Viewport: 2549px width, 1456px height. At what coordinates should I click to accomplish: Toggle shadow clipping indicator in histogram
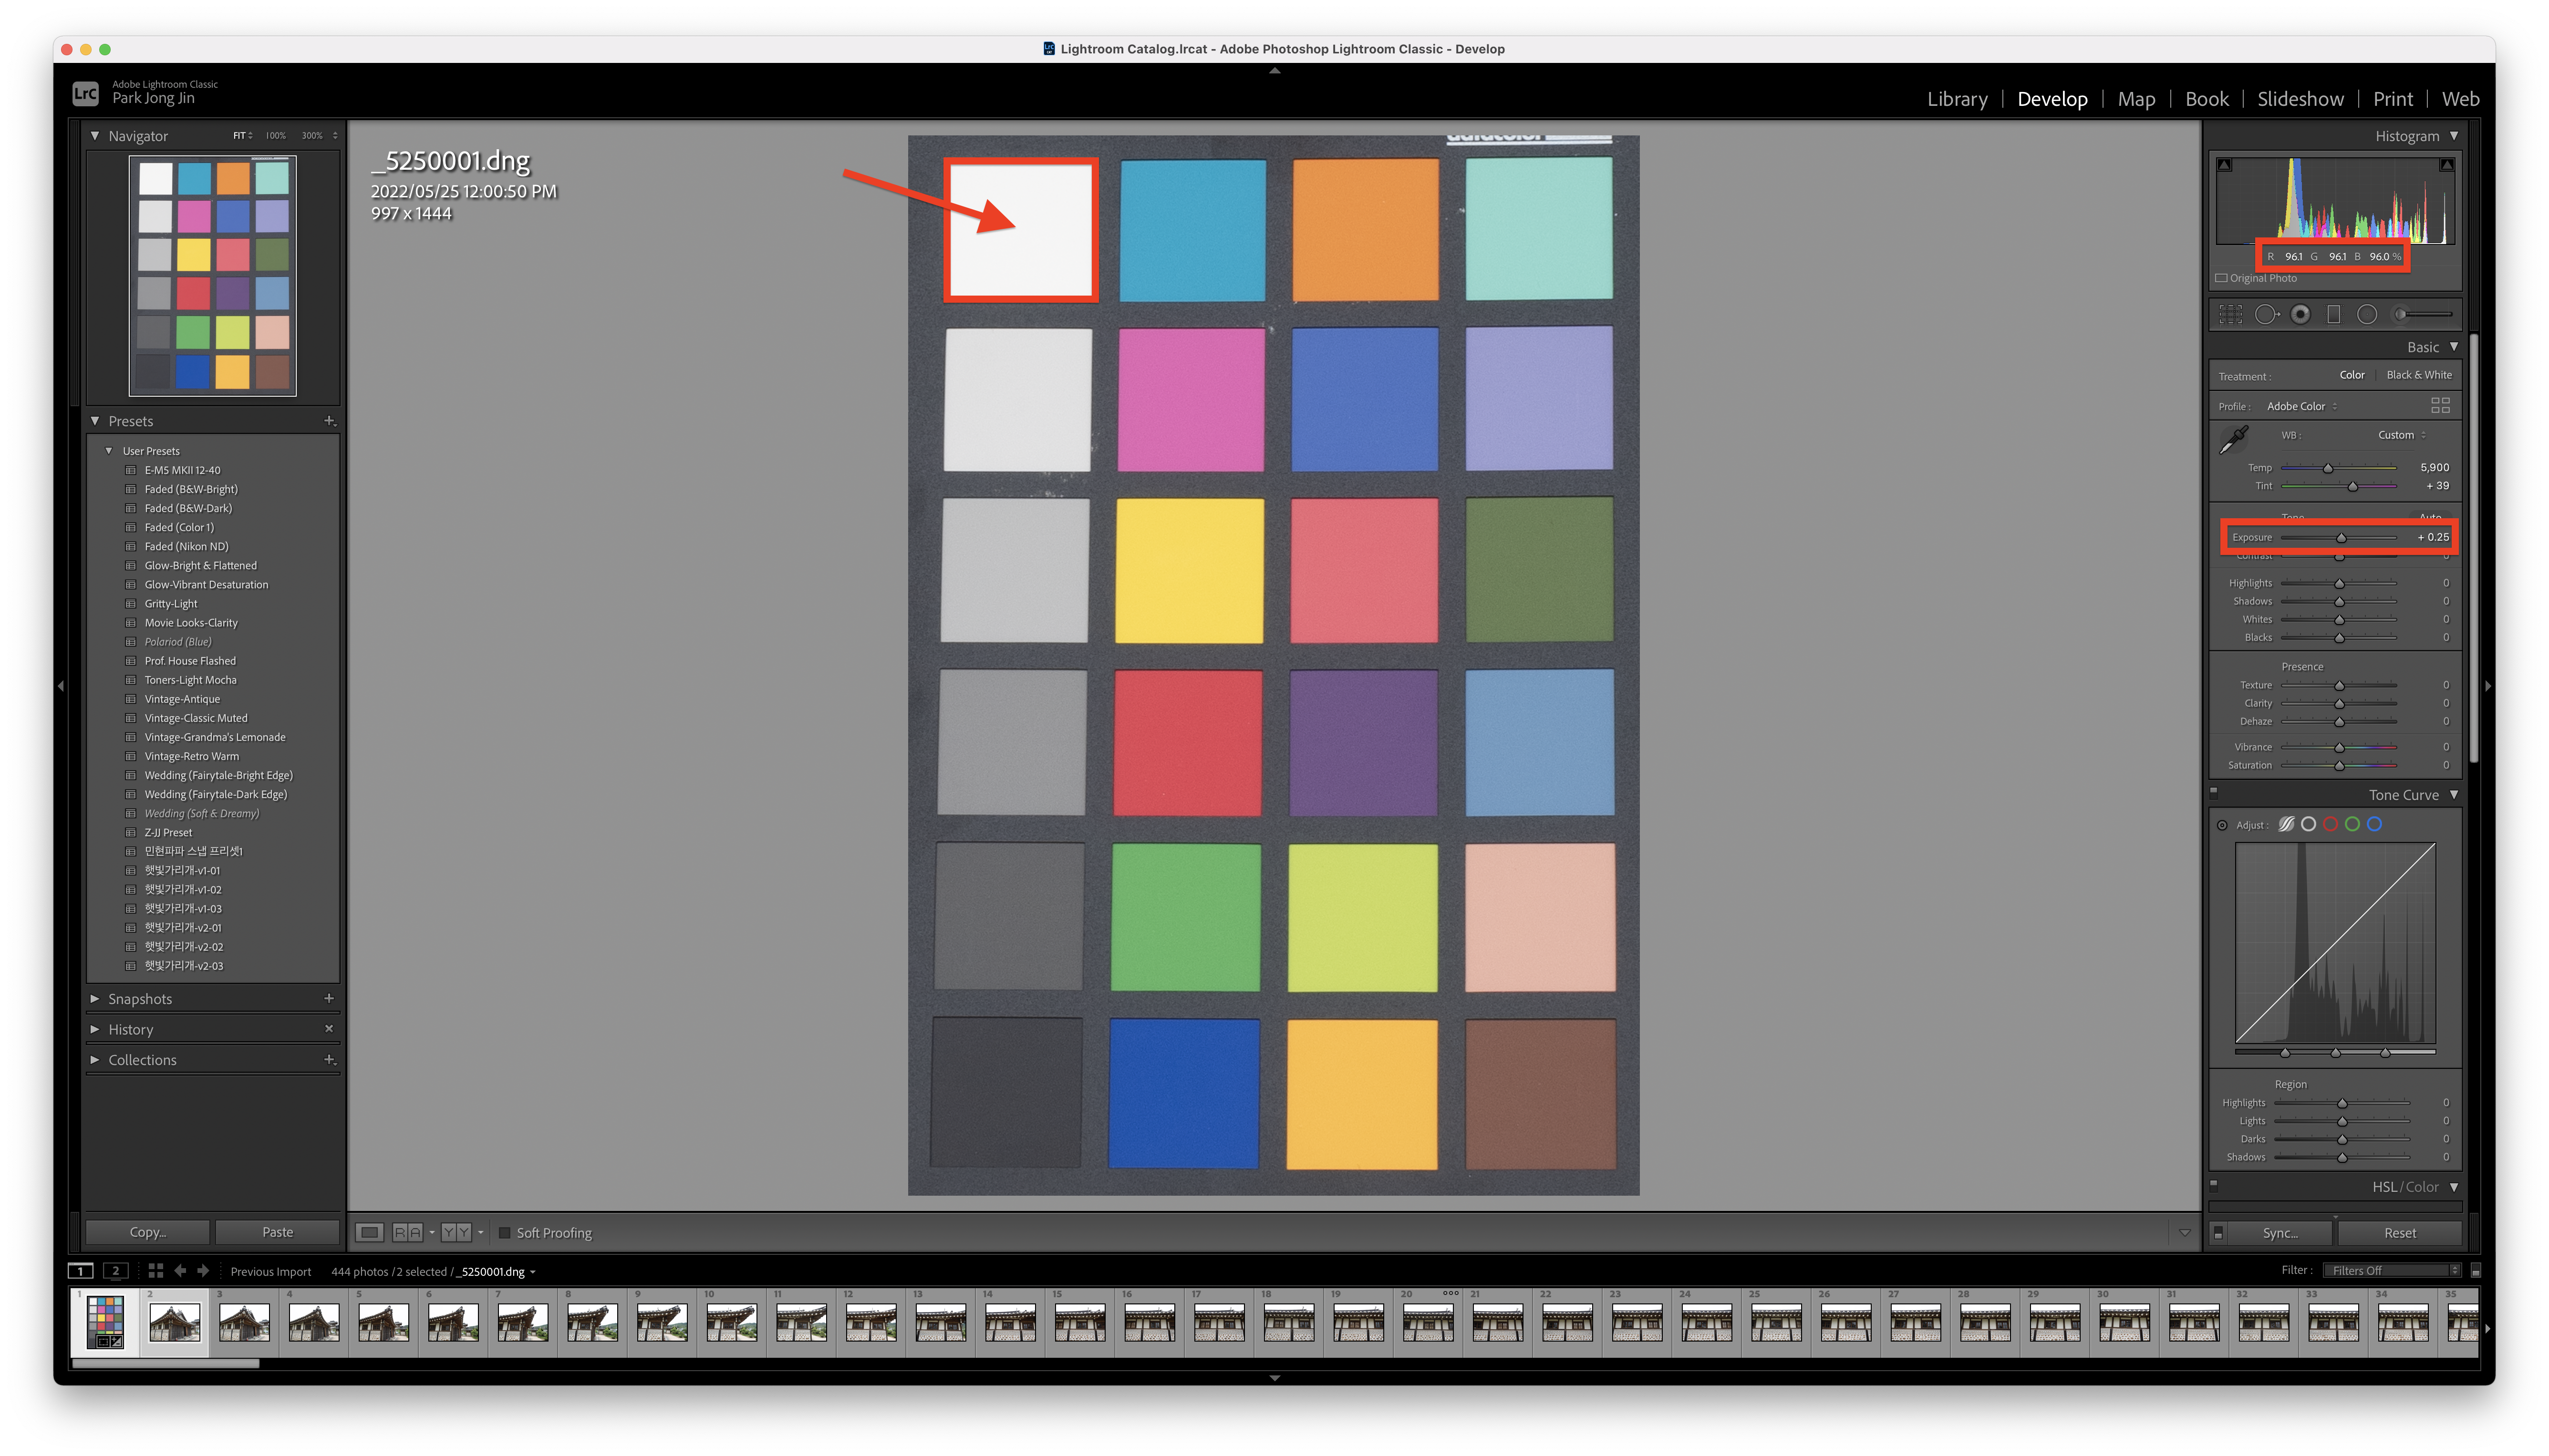(x=2224, y=165)
